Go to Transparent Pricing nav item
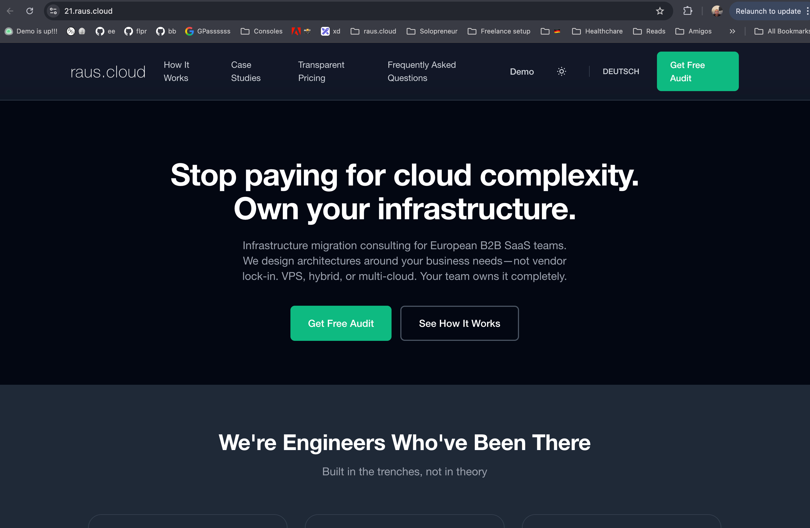The height and width of the screenshot is (528, 810). pyautogui.click(x=321, y=71)
